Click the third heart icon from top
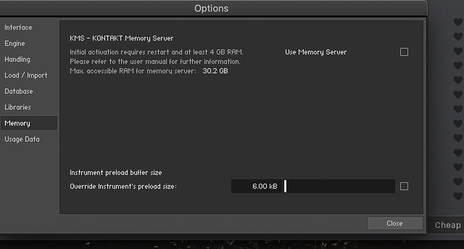The image size is (464, 249). click(x=458, y=51)
